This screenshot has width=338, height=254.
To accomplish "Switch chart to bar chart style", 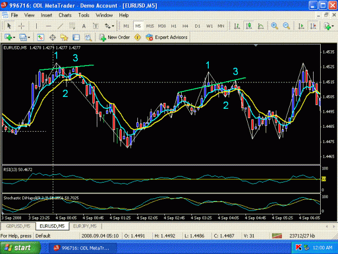I will click(237, 26).
